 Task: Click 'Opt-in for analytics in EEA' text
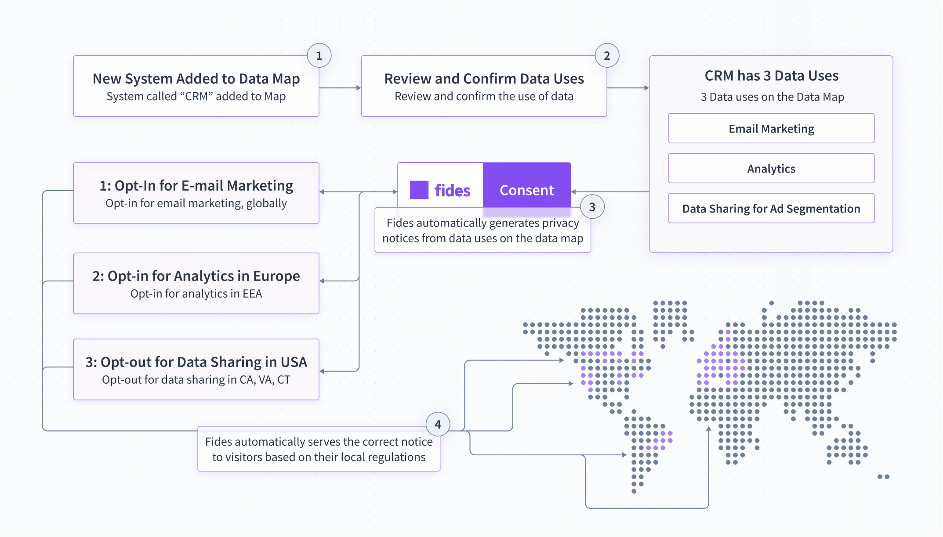pos(196,293)
